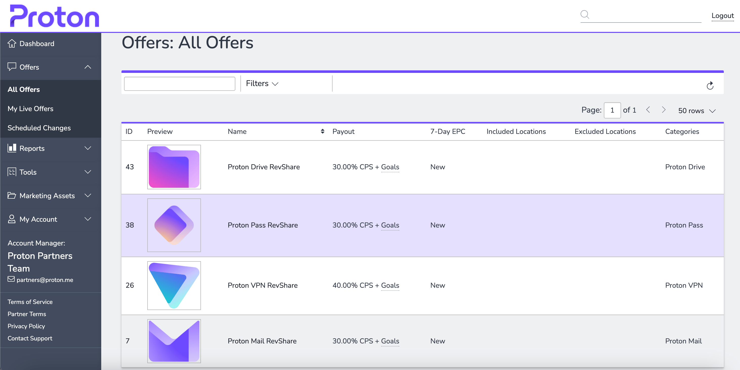The height and width of the screenshot is (370, 740).
Task: Click the Proton Mail category cell
Action: (683, 341)
